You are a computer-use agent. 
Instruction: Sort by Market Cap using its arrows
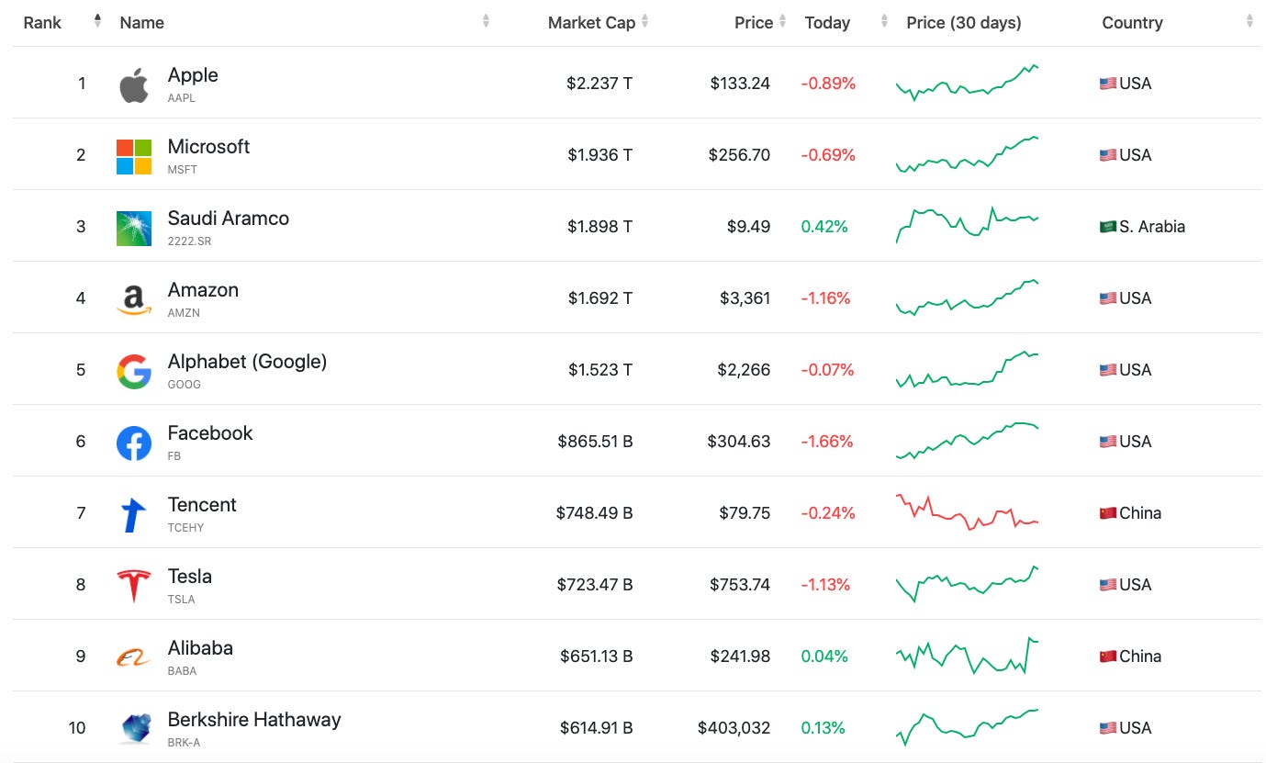pos(644,21)
